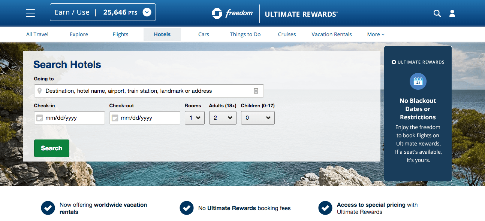Switch to the Flights tab

[120, 34]
